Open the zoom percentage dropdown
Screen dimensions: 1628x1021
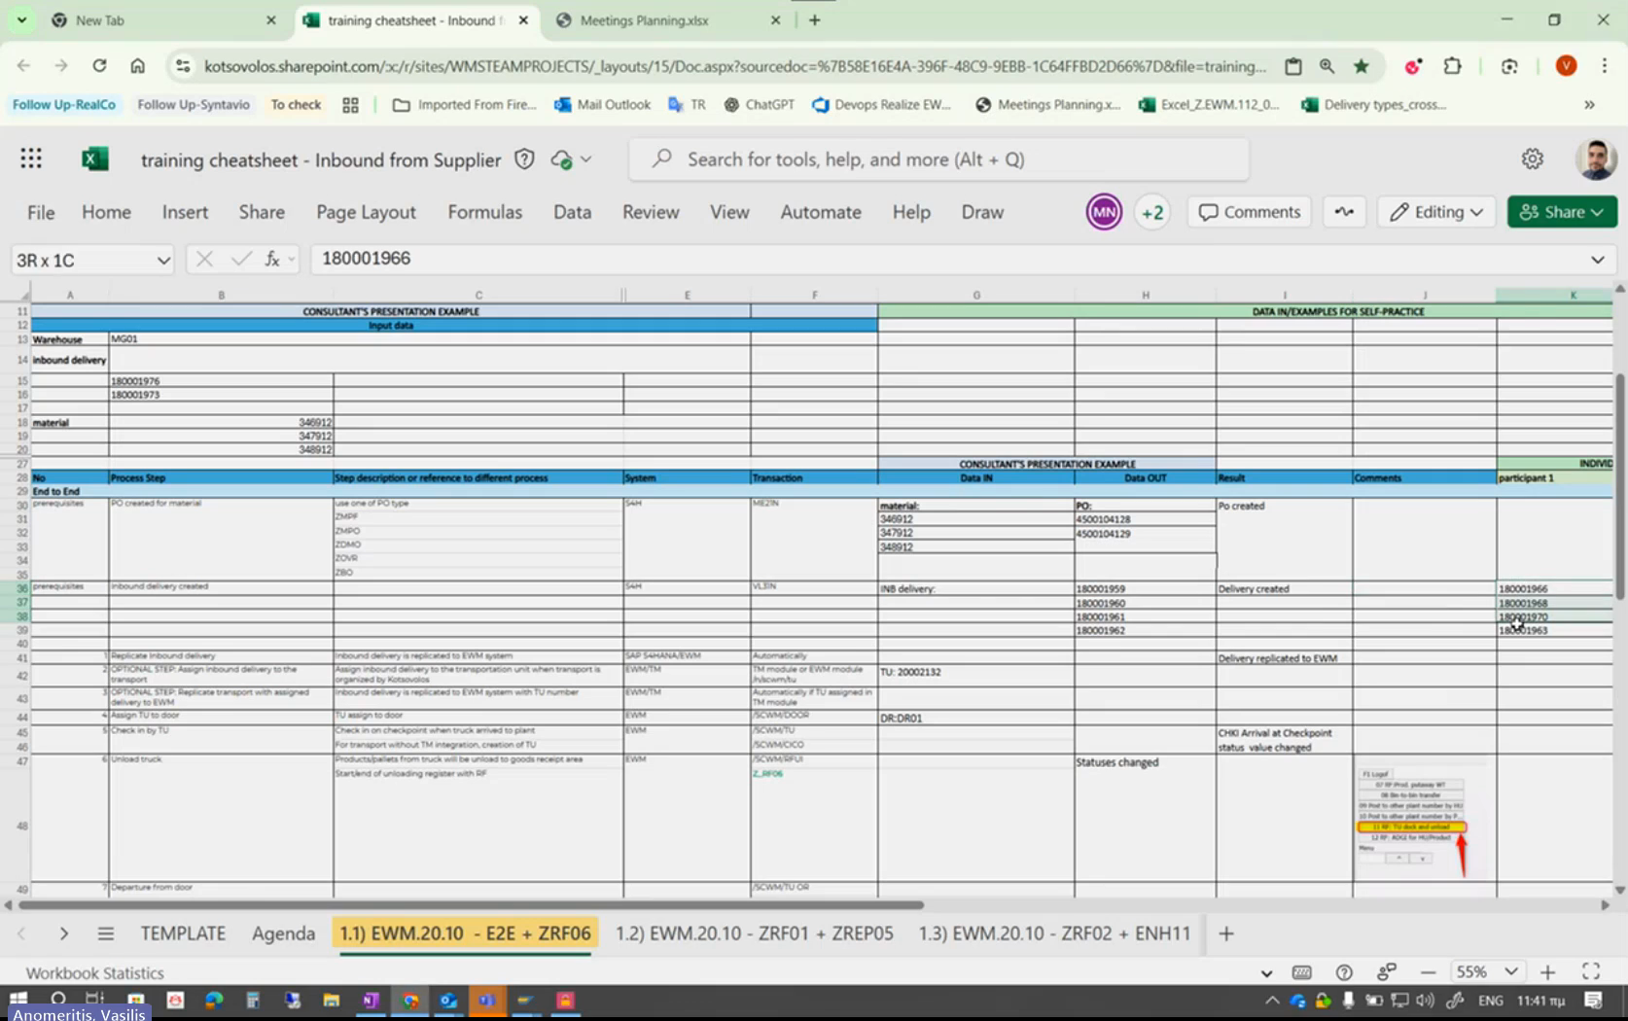[1510, 971]
